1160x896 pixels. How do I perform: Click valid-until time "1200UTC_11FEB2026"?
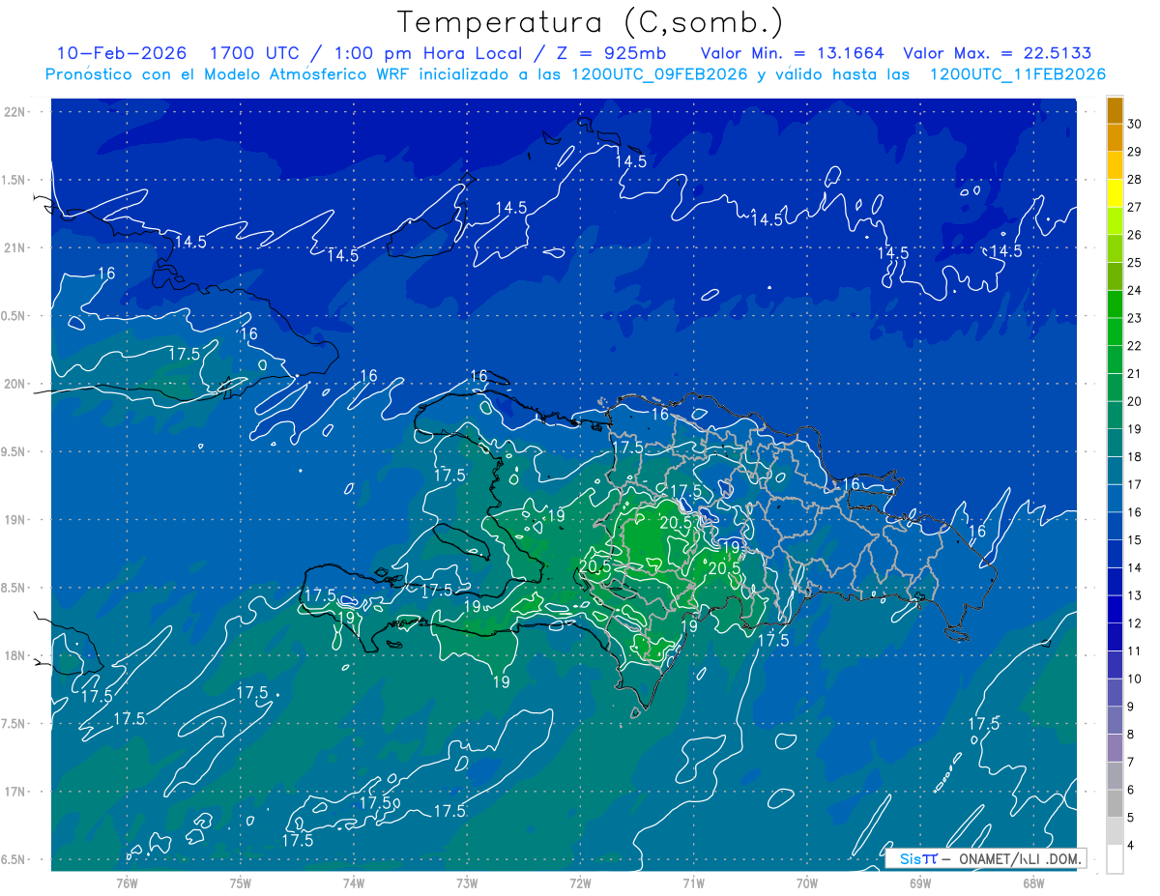1017,74
